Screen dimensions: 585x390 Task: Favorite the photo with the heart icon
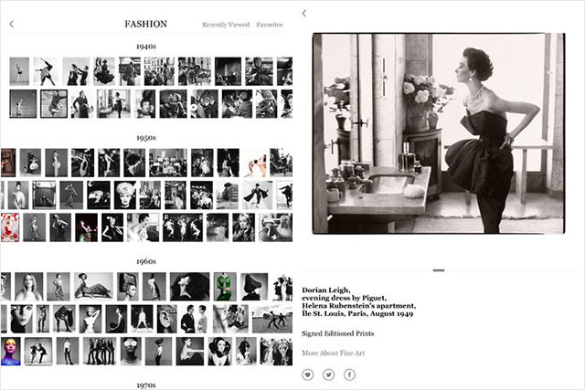[x=307, y=374]
